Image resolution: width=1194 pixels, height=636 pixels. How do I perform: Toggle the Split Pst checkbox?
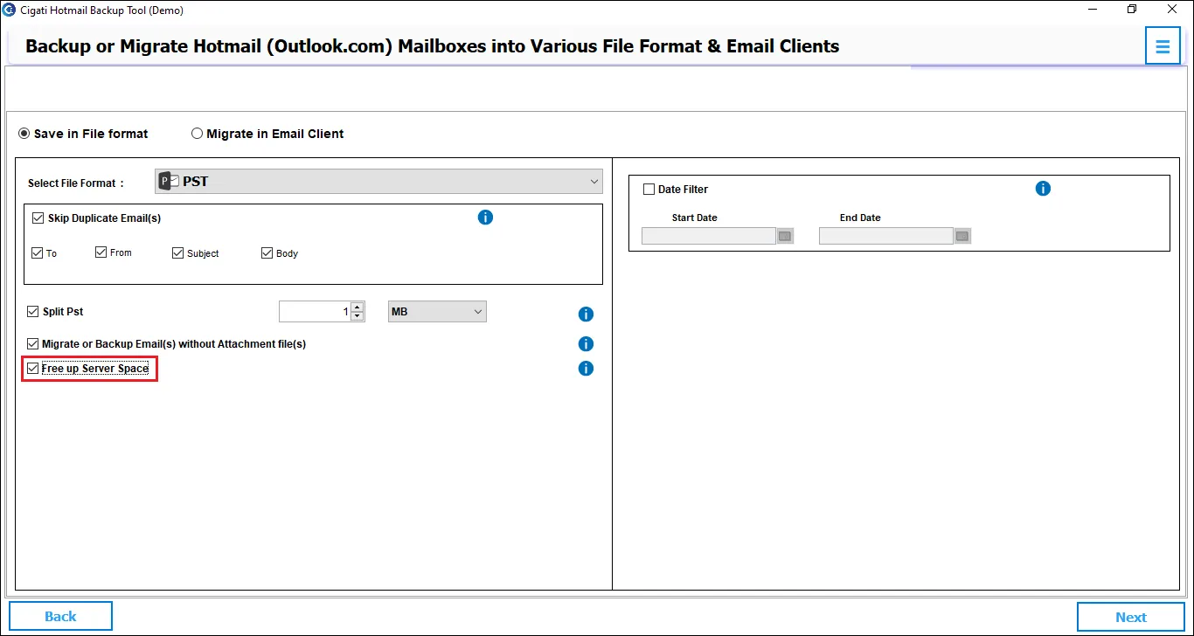click(33, 311)
